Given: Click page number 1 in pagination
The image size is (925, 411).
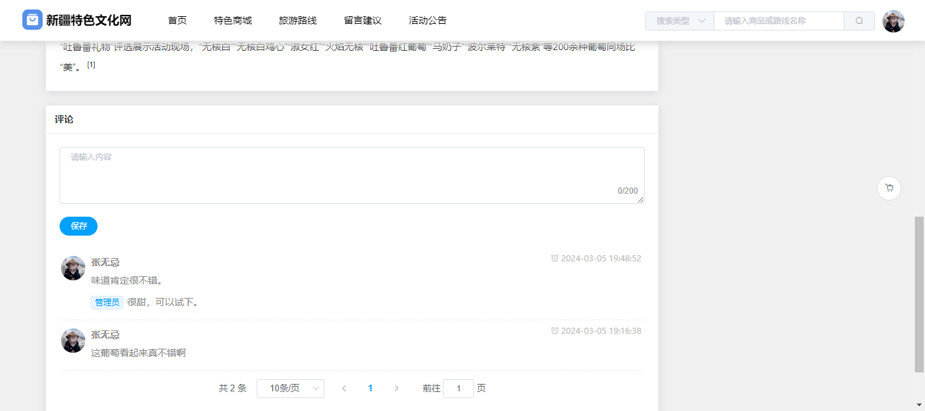Looking at the screenshot, I should (x=370, y=389).
